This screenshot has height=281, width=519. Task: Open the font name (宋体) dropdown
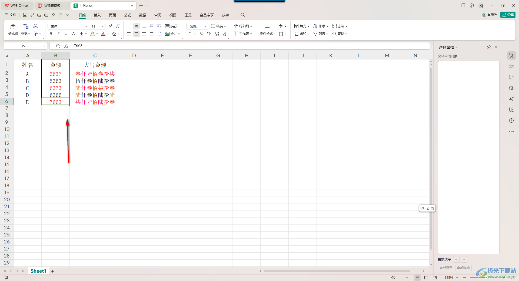[x=86, y=26]
